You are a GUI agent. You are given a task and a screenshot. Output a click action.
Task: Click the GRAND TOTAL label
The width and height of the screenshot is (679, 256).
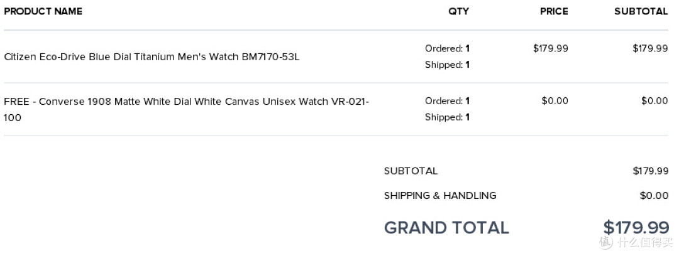tap(446, 228)
